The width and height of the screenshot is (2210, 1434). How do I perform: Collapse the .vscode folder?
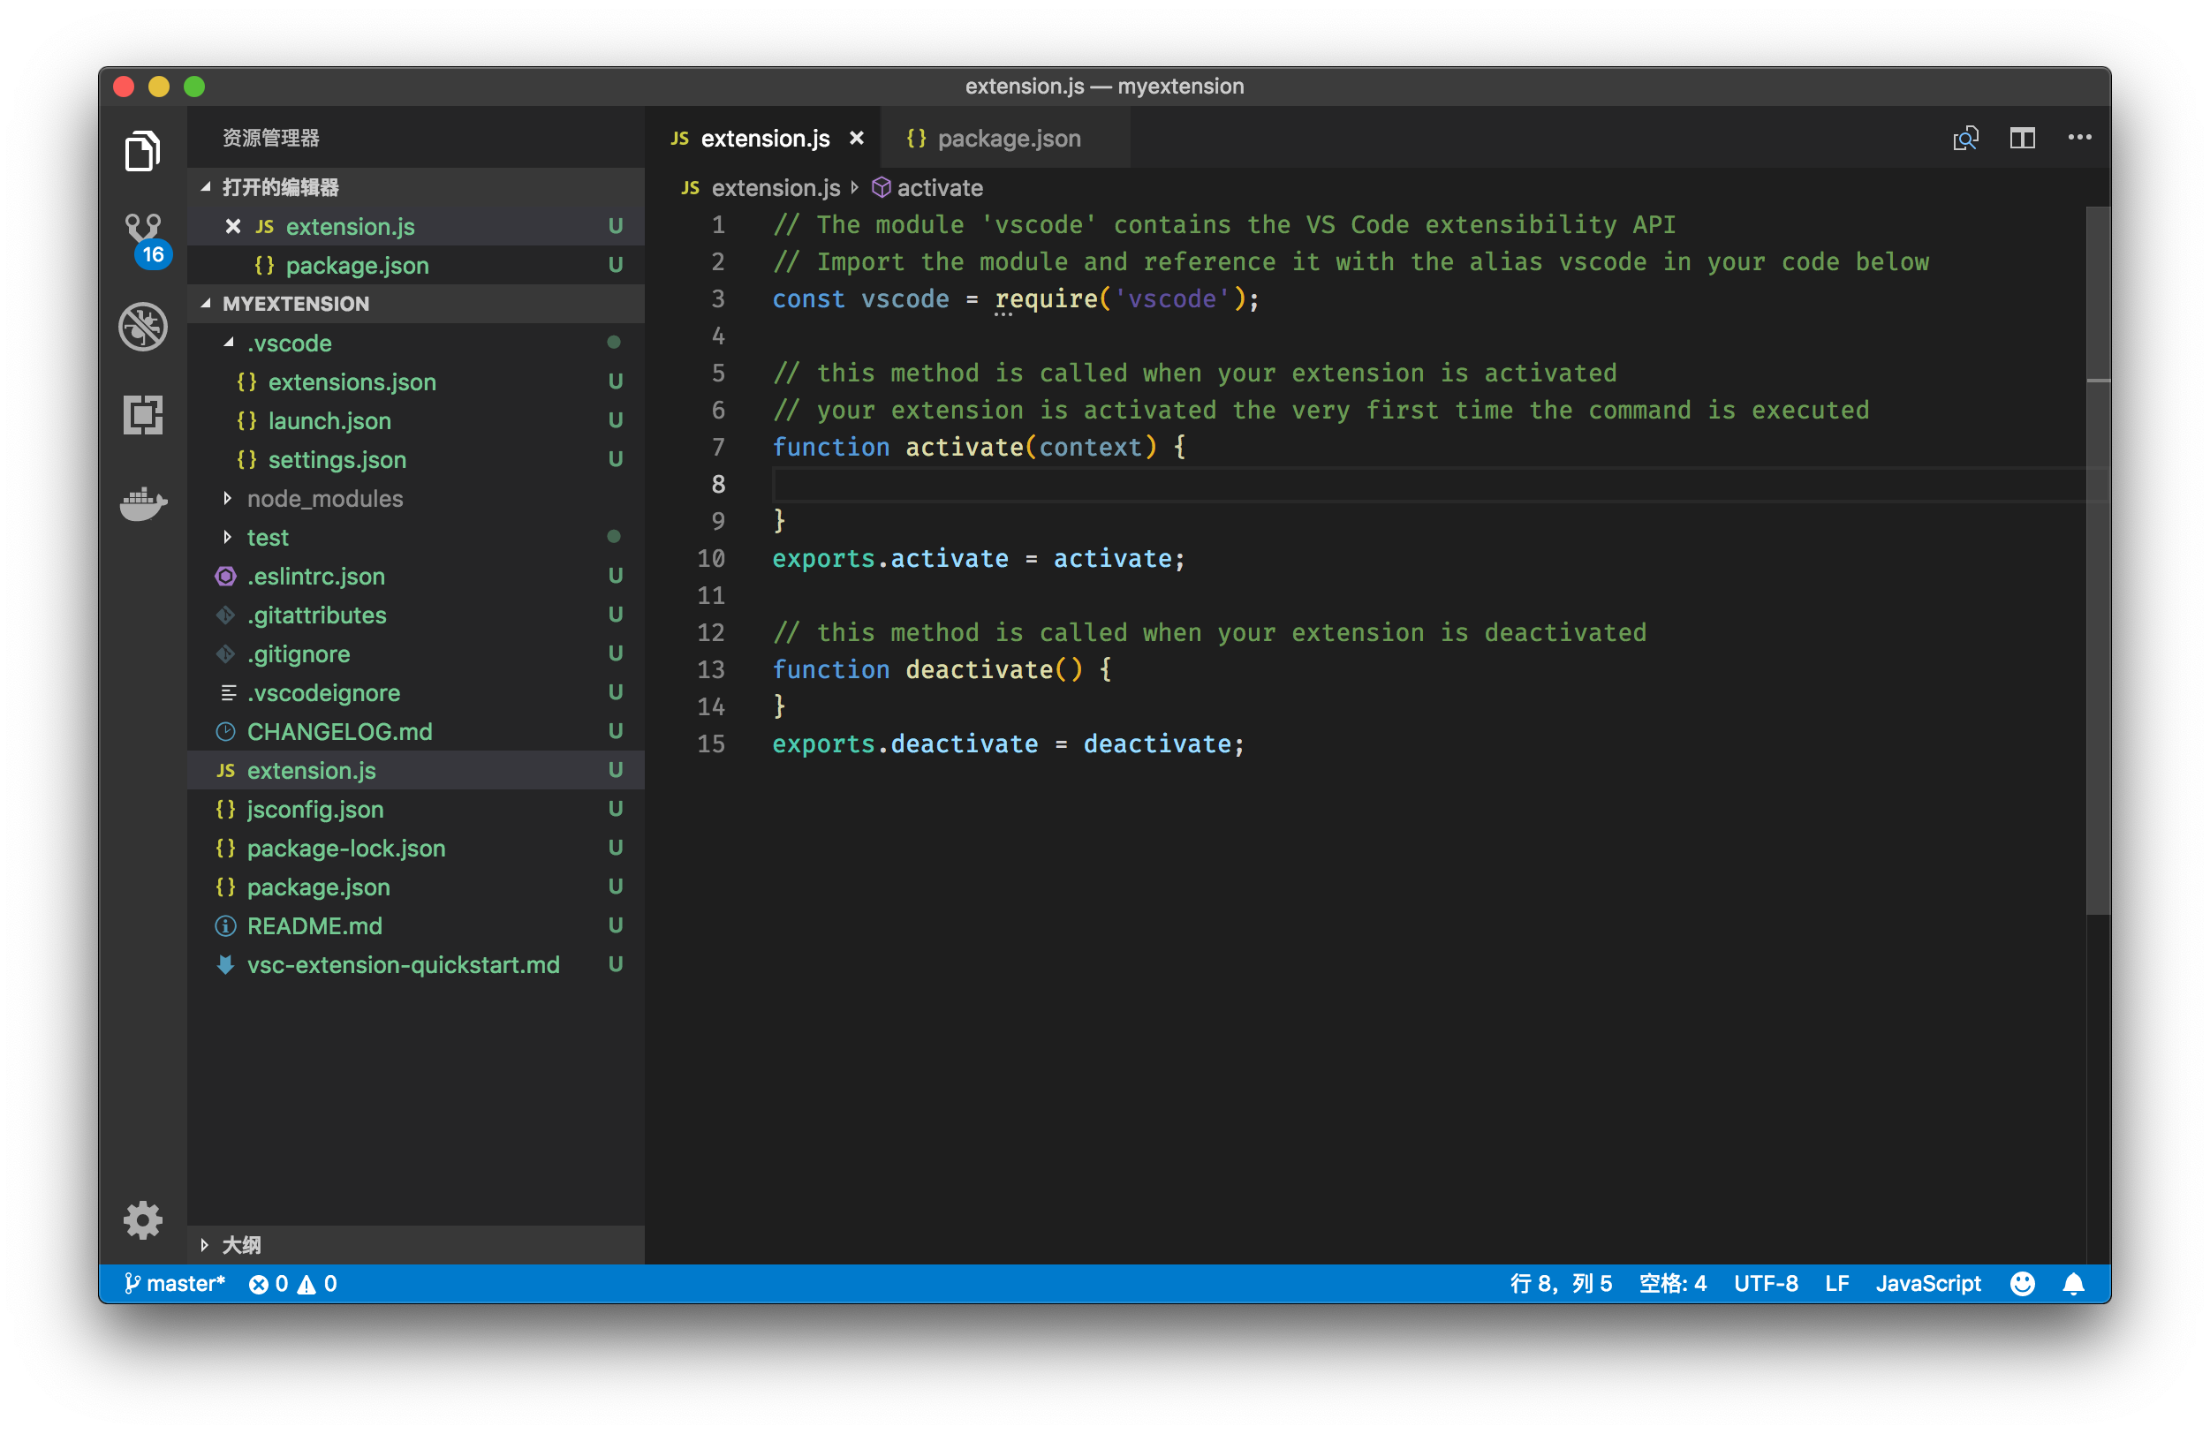pyautogui.click(x=289, y=343)
